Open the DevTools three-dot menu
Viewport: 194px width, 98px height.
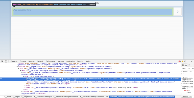point(188,61)
